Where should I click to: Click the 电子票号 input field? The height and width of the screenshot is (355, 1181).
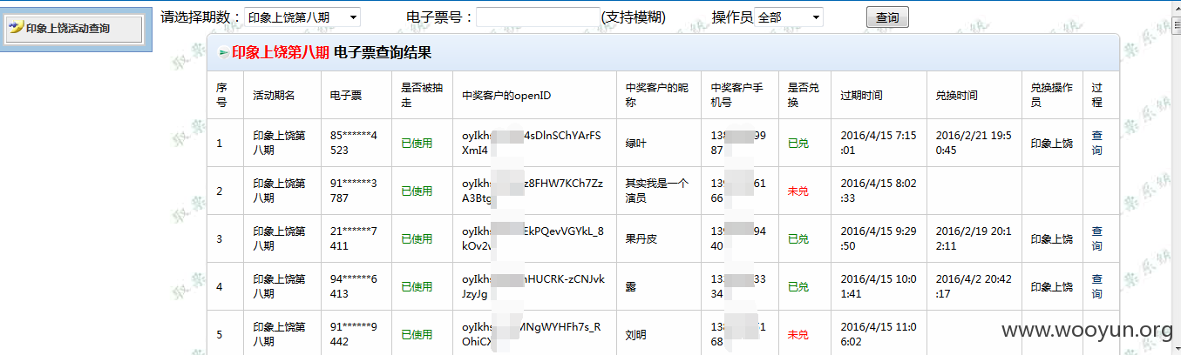(x=538, y=17)
